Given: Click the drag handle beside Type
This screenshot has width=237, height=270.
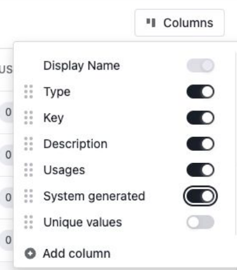Looking at the screenshot, I should click(x=28, y=92).
